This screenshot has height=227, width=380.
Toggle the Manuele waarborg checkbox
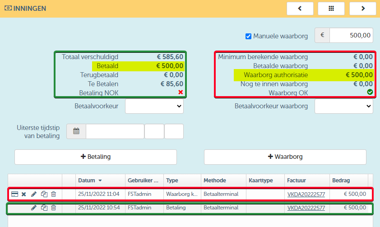pyautogui.click(x=248, y=37)
